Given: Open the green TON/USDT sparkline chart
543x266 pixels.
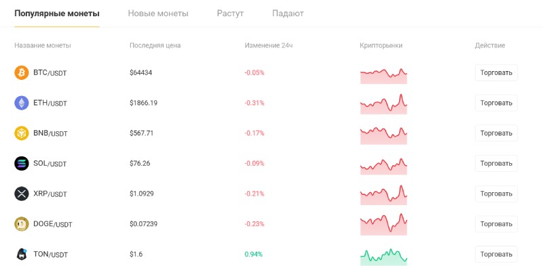Looking at the screenshot, I should pyautogui.click(x=383, y=257).
